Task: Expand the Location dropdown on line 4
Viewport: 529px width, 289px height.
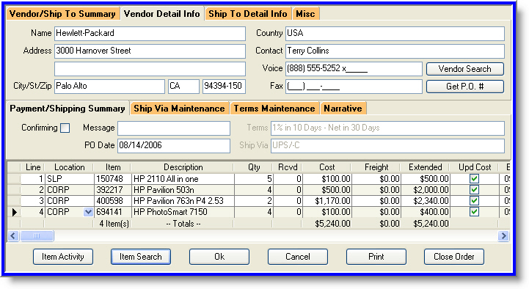Action: (88, 212)
